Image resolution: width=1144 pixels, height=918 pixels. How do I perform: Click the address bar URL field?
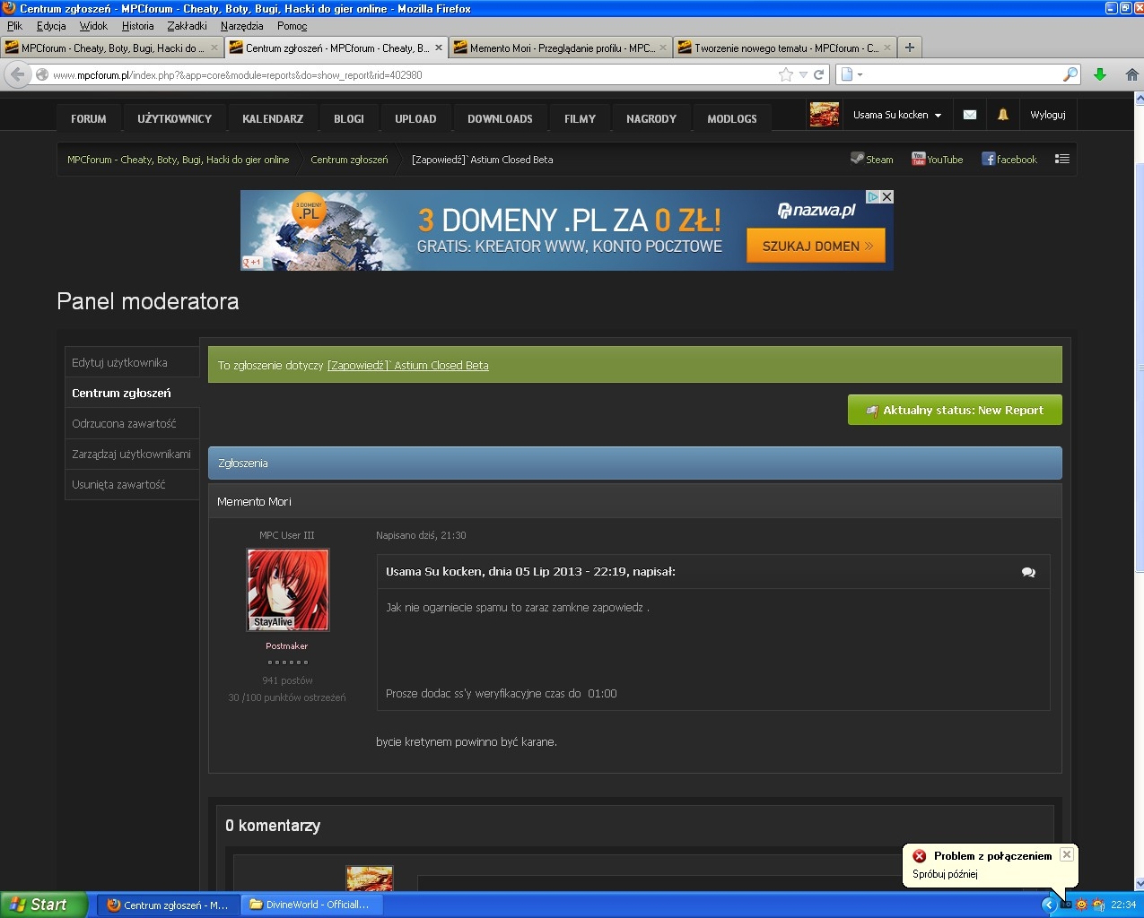point(413,75)
